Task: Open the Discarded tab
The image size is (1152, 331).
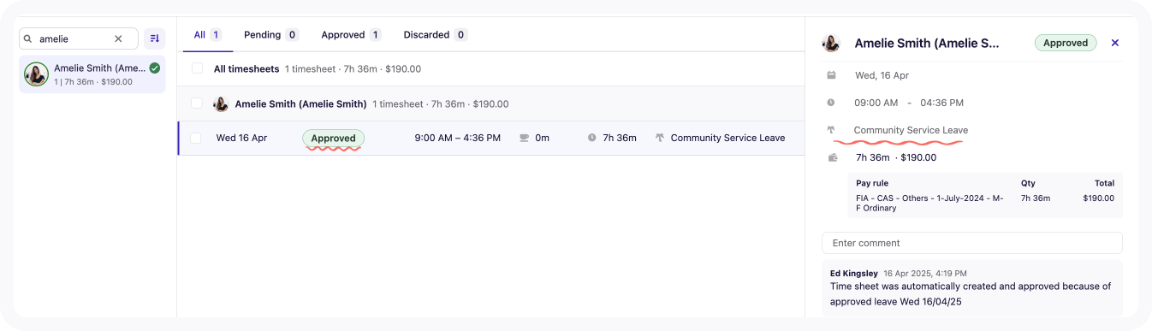Action: click(x=435, y=35)
